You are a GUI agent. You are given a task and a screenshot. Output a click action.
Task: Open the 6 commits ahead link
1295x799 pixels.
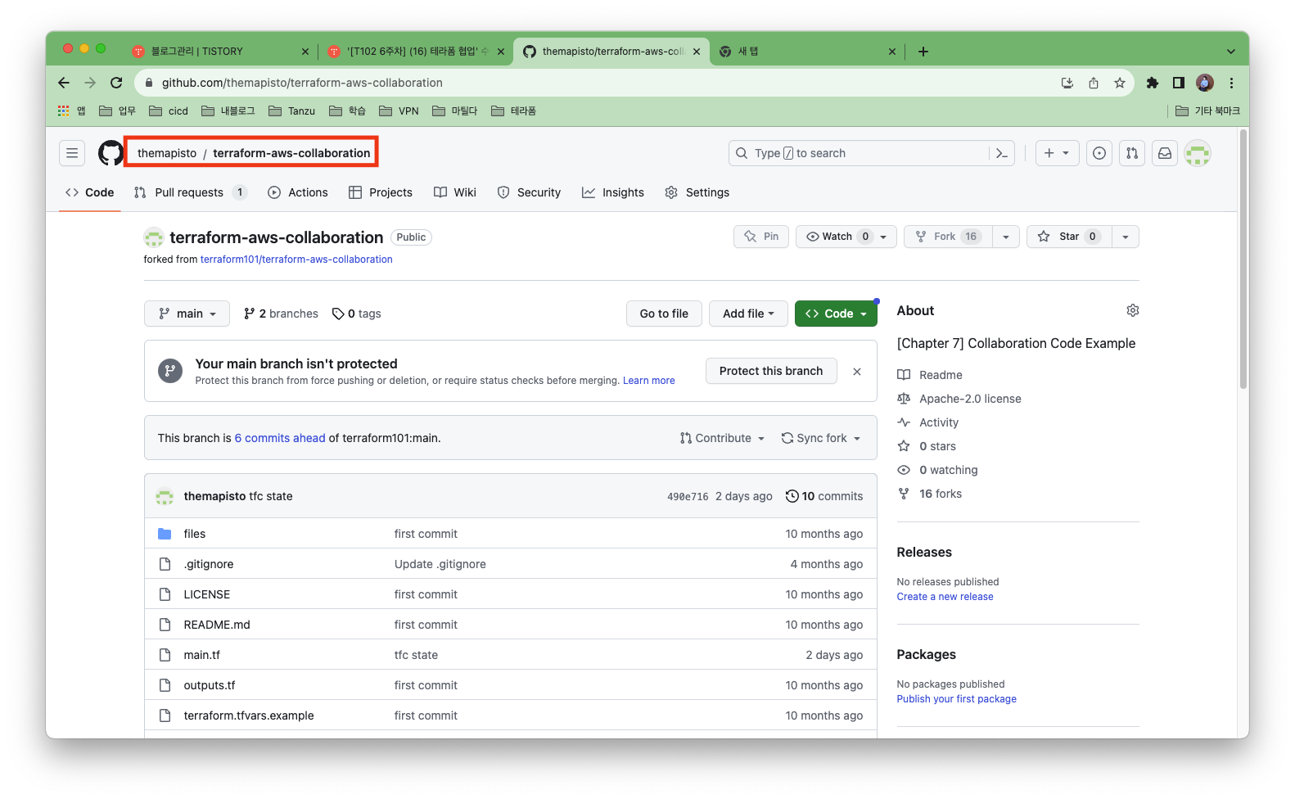(x=280, y=438)
